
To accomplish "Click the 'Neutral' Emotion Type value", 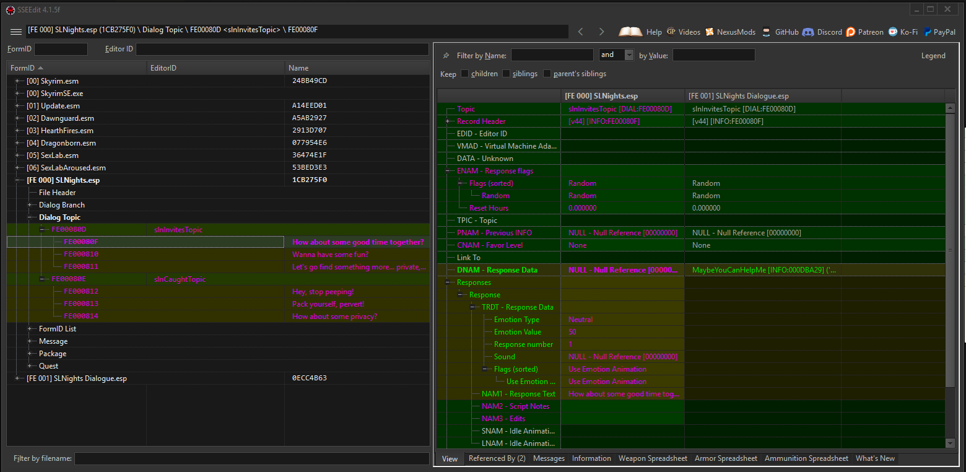I will tap(581, 320).
